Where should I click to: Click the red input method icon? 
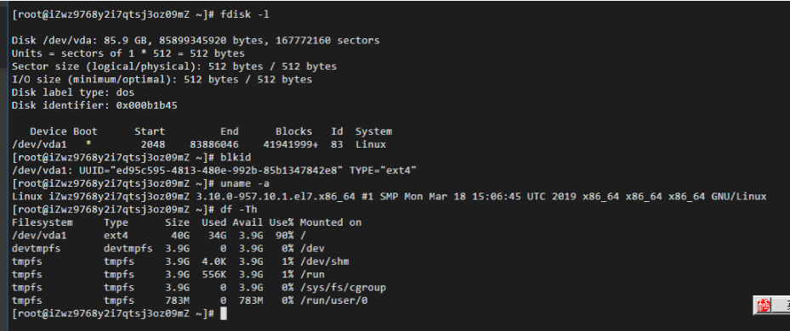pyautogui.click(x=764, y=306)
